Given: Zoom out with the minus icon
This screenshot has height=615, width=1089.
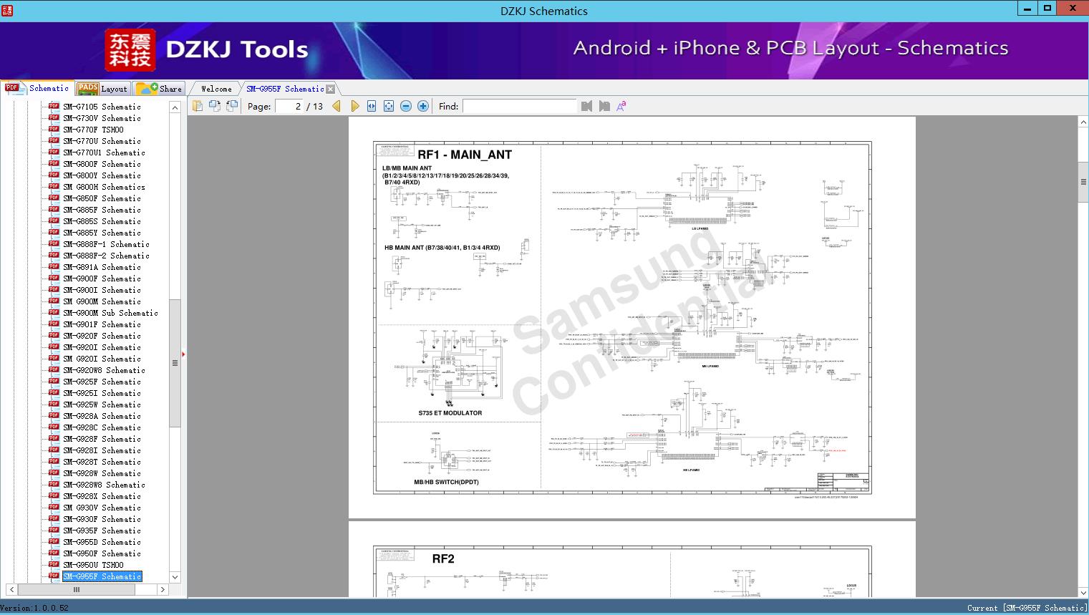Looking at the screenshot, I should (406, 106).
